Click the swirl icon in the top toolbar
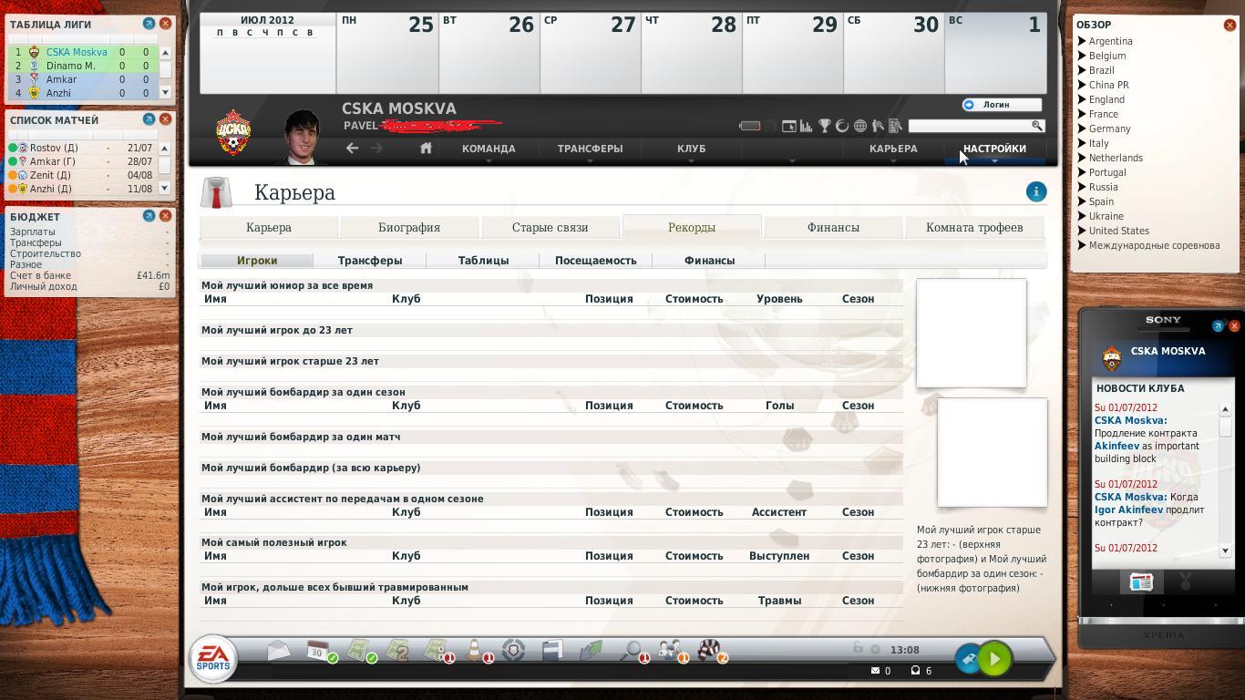 pyautogui.click(x=842, y=126)
